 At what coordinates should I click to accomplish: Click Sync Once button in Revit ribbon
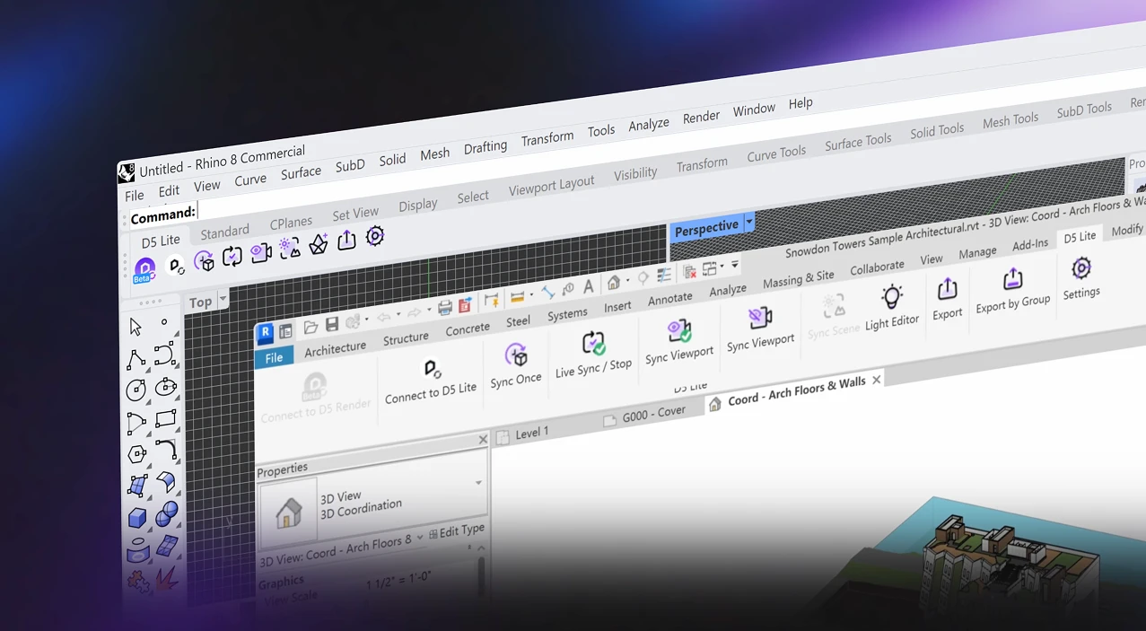[x=516, y=367]
